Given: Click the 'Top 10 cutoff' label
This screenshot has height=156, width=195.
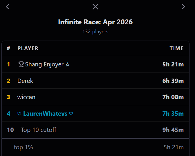Looking at the screenshot, I should pos(39,130).
